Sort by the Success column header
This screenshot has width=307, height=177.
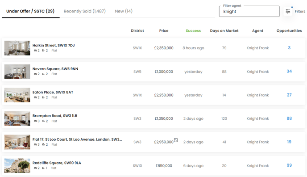tap(193, 30)
